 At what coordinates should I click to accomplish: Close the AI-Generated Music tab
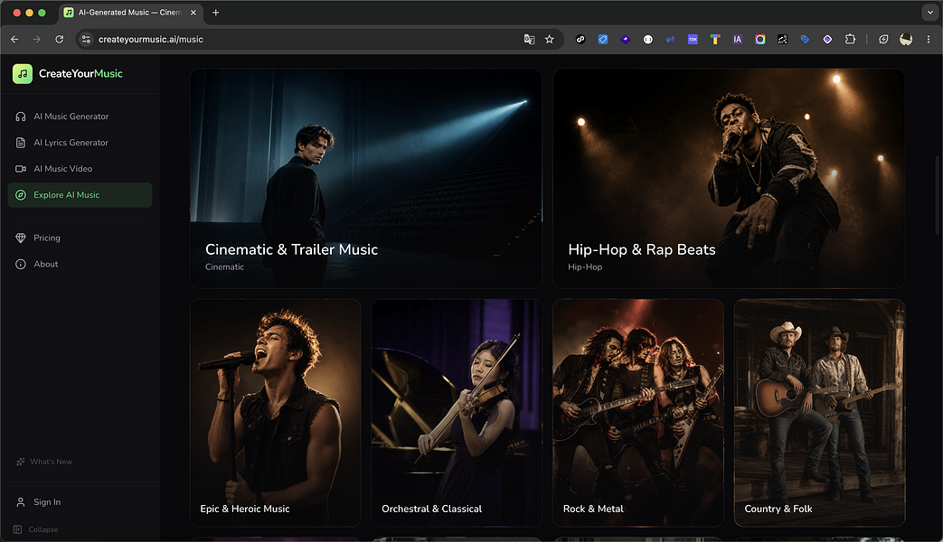point(193,13)
